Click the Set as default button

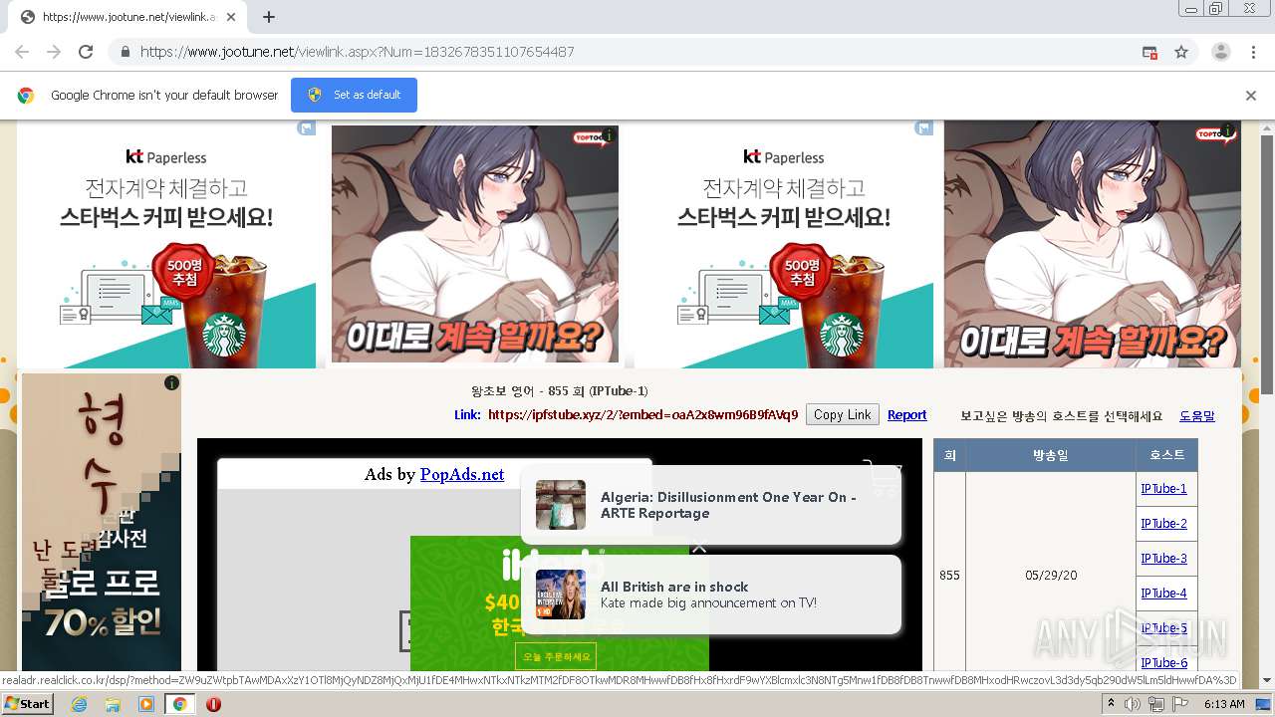click(354, 95)
